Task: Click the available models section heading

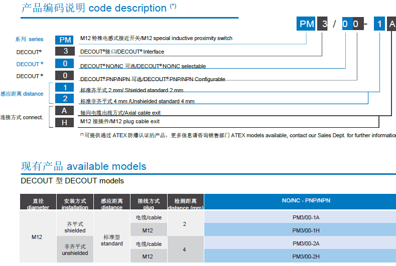Action: click(84, 166)
